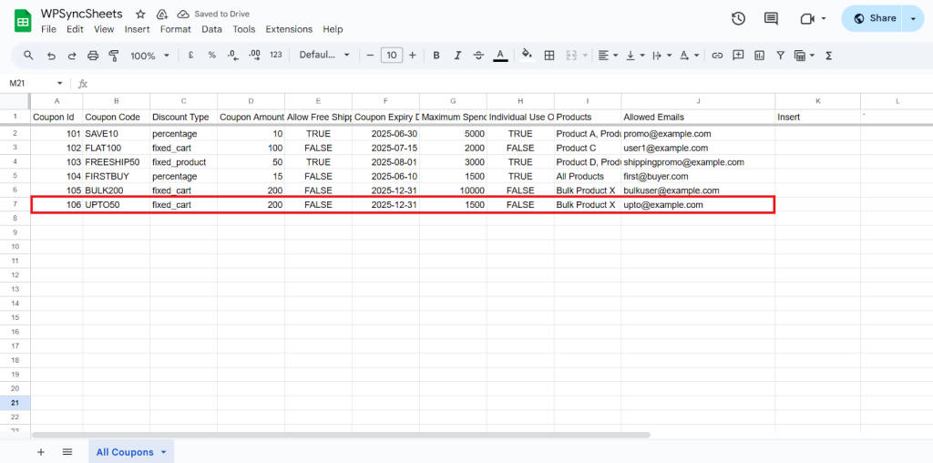Click the Undo arrow
This screenshot has width=933, height=463.
51,56
